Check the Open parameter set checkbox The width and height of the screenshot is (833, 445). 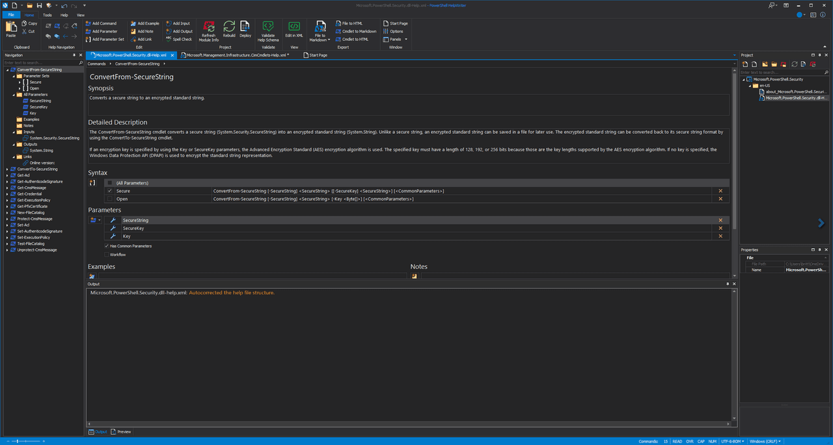pyautogui.click(x=110, y=199)
